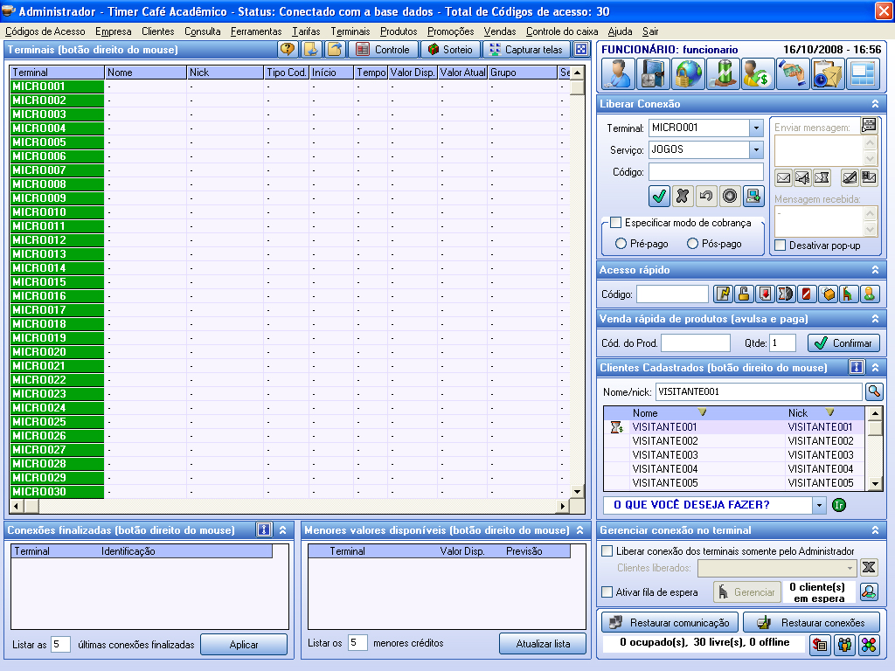Open the send message envelope icon
This screenshot has width=895, height=671.
[783, 178]
